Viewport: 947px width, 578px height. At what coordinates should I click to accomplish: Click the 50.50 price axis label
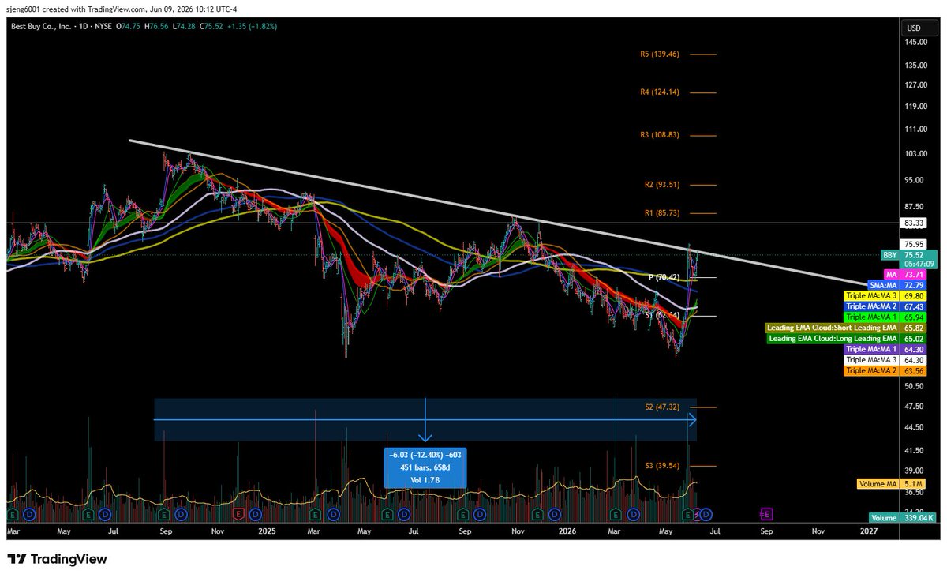(913, 386)
